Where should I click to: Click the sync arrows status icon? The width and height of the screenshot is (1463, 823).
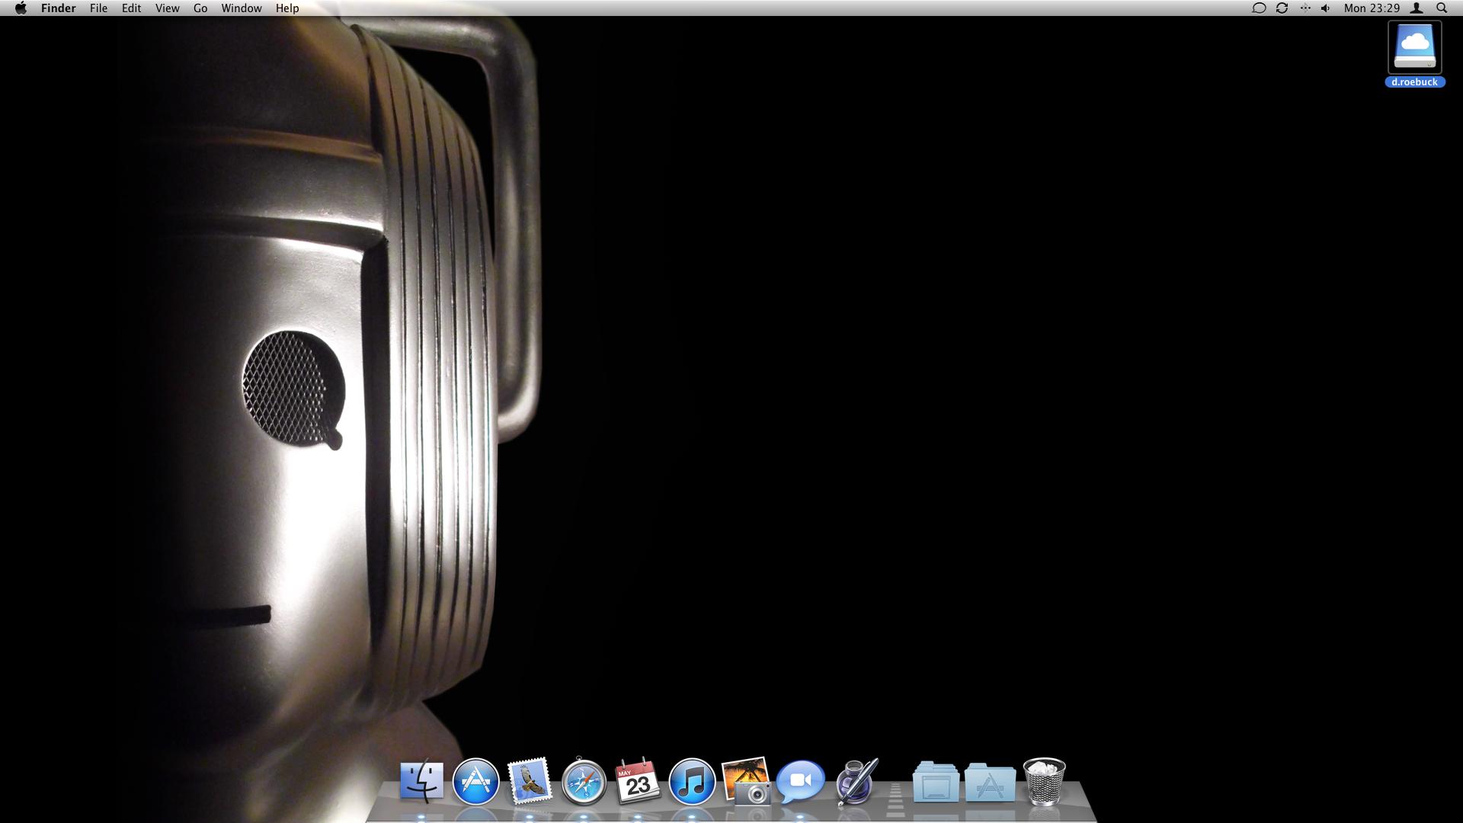[x=1282, y=8]
